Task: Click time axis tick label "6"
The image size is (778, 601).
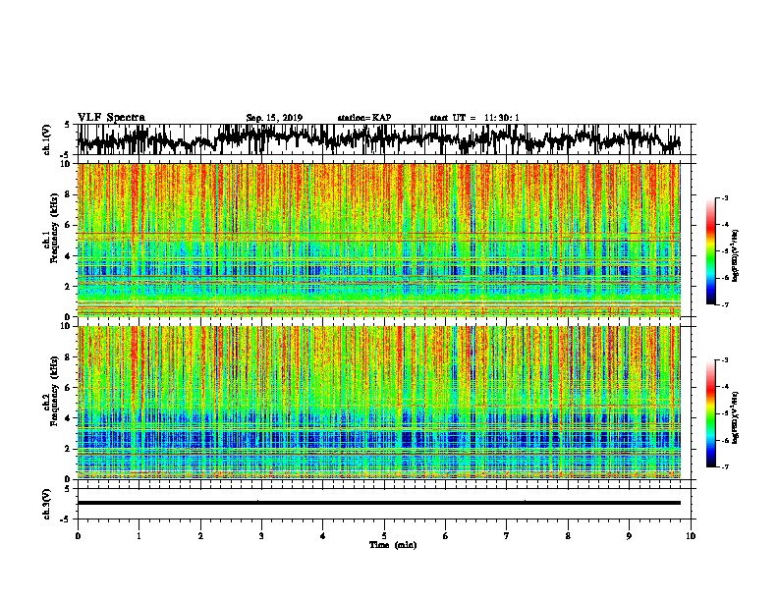Action: pyautogui.click(x=446, y=536)
